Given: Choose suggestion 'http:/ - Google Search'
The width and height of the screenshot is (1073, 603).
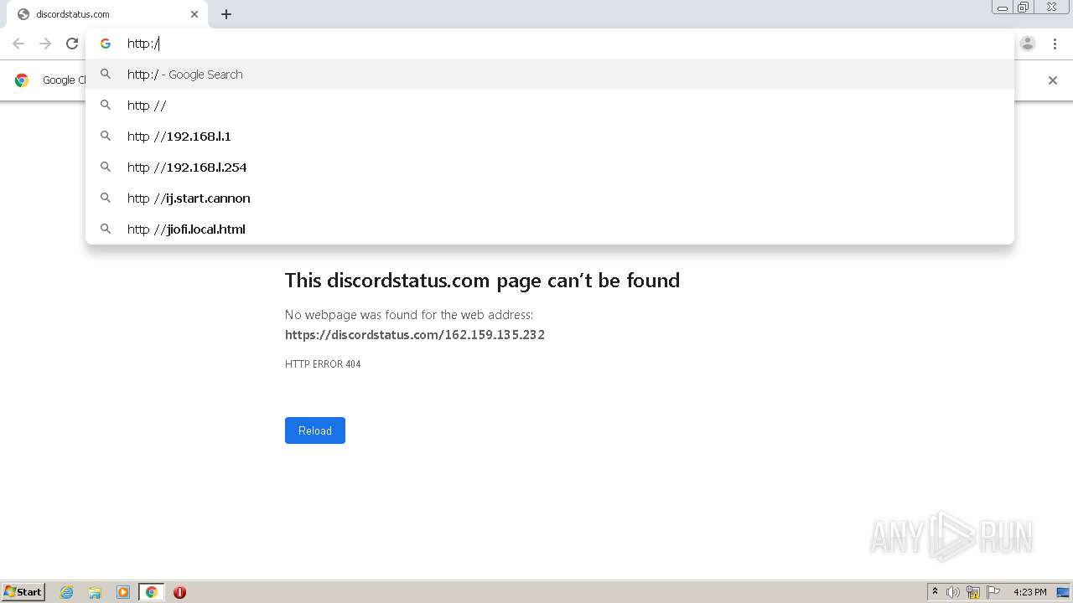Looking at the screenshot, I should click(x=550, y=74).
